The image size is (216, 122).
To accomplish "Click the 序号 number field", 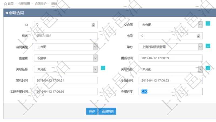I will 171,36.
